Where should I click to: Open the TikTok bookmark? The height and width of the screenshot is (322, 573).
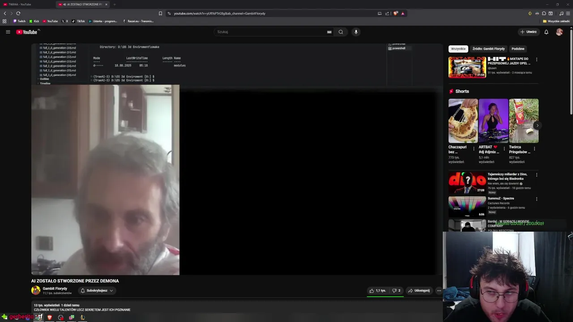tap(78, 21)
